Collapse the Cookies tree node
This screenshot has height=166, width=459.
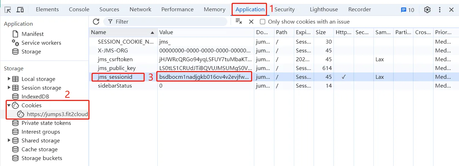(9, 105)
